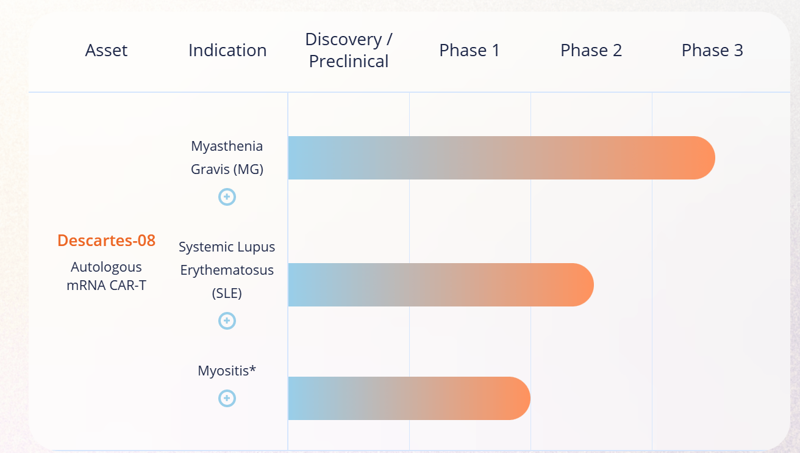Click the Phase 1 column header

(x=470, y=50)
